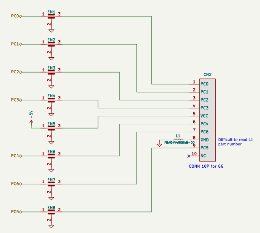Click the ground symbol under EM8
Screen dimensions: 260x233
pyautogui.click(x=51, y=226)
